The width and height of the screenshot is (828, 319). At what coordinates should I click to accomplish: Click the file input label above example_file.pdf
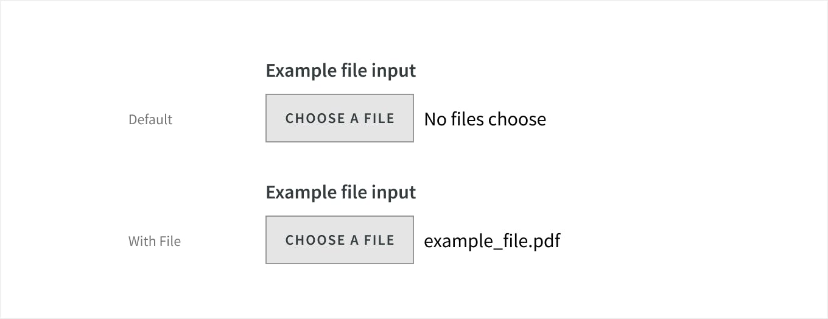[341, 192]
